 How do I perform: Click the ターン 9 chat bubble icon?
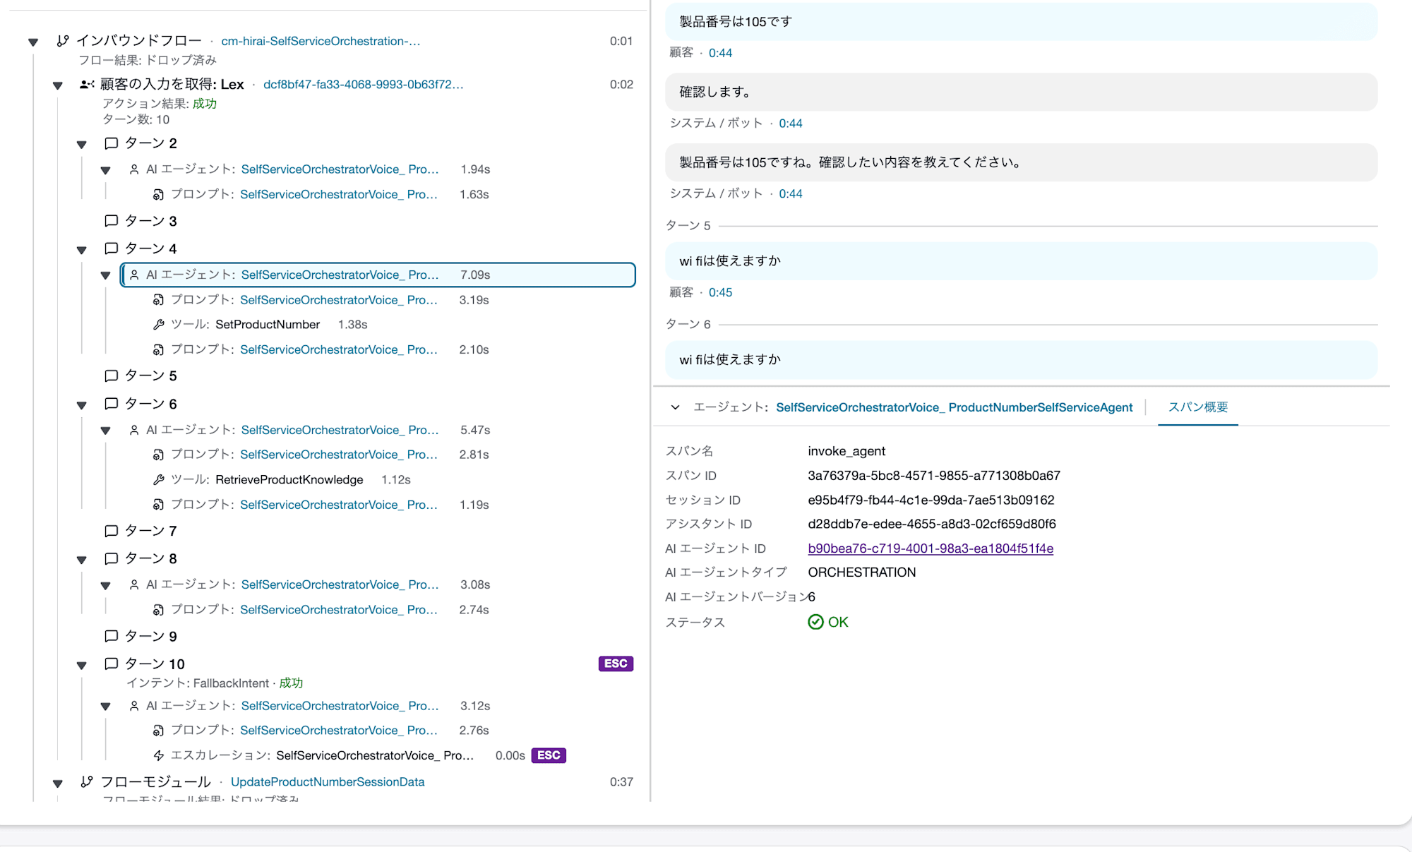pos(111,636)
